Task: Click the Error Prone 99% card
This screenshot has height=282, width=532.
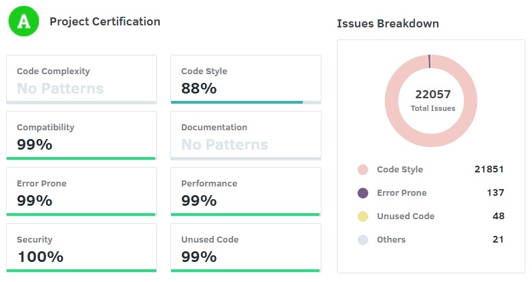Action: pyautogui.click(x=82, y=192)
